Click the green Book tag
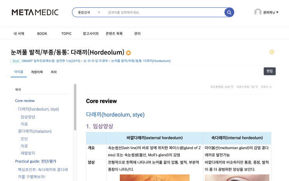Image resolution: width=289 pixels, height=181 pixels. point(16,61)
